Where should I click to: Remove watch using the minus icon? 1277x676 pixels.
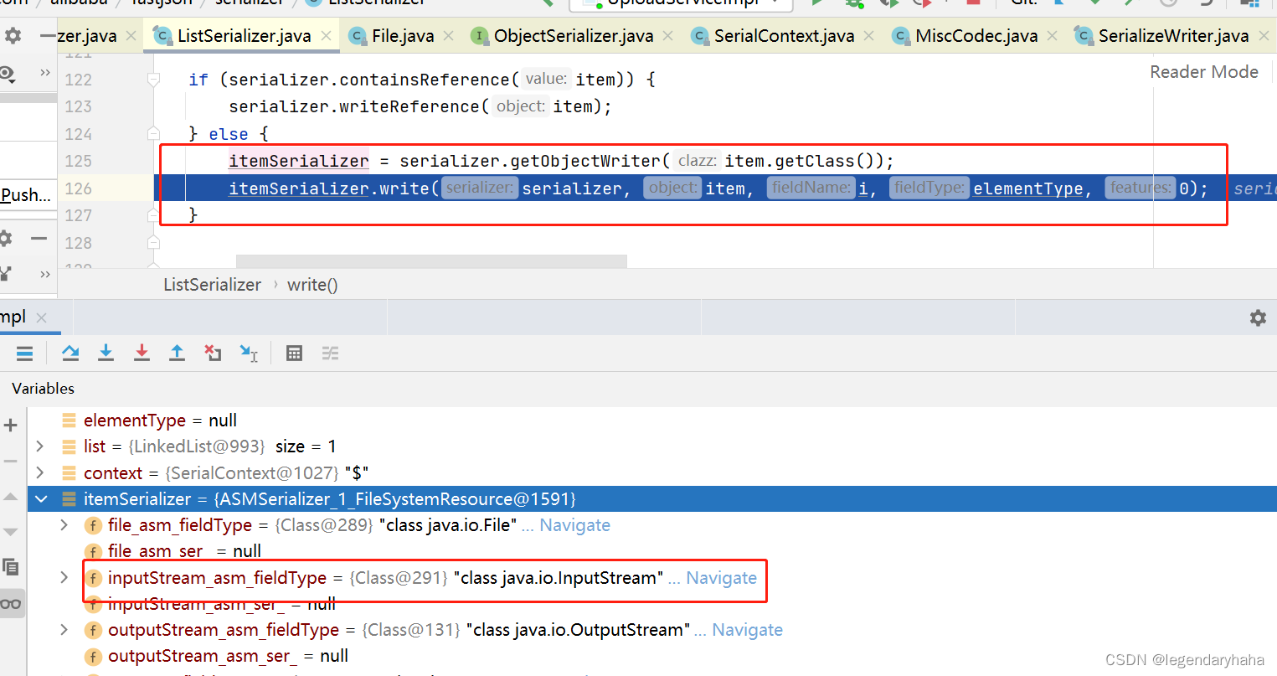click(x=11, y=461)
